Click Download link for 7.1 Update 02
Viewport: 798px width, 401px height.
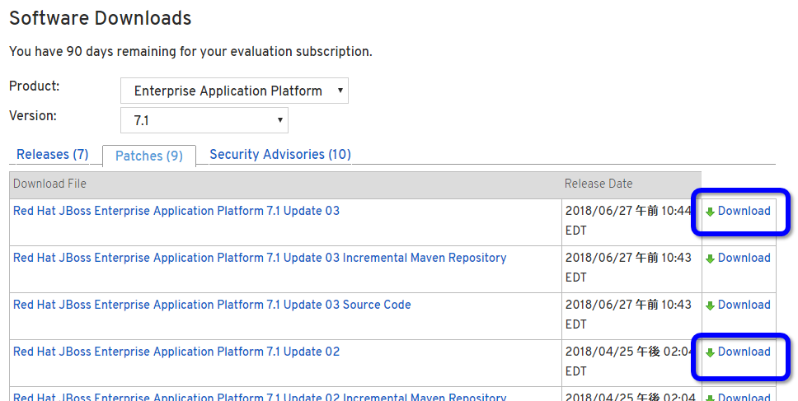(x=744, y=352)
